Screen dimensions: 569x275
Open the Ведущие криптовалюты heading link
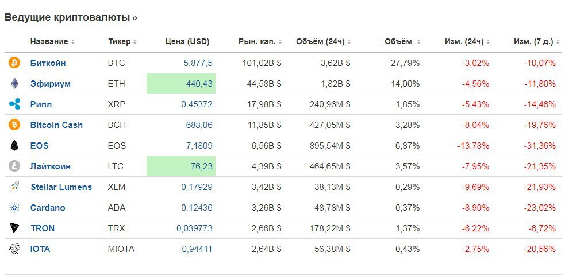point(71,17)
